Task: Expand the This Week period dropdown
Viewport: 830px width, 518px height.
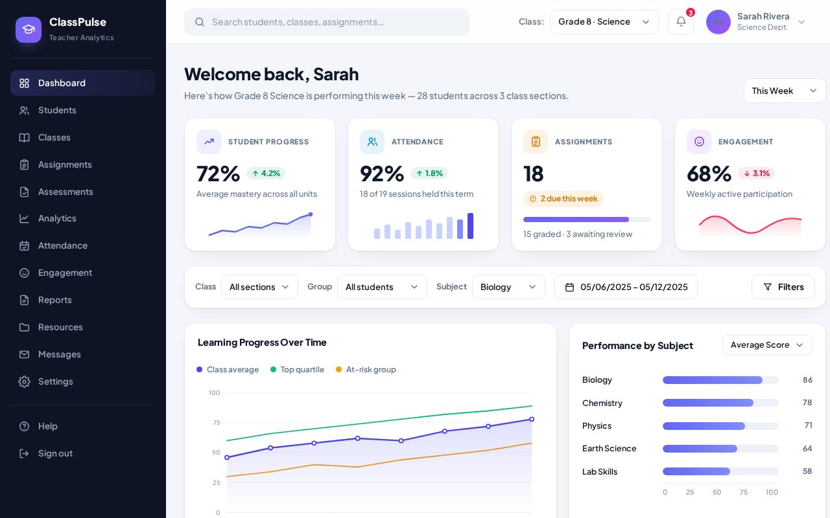Action: click(785, 91)
